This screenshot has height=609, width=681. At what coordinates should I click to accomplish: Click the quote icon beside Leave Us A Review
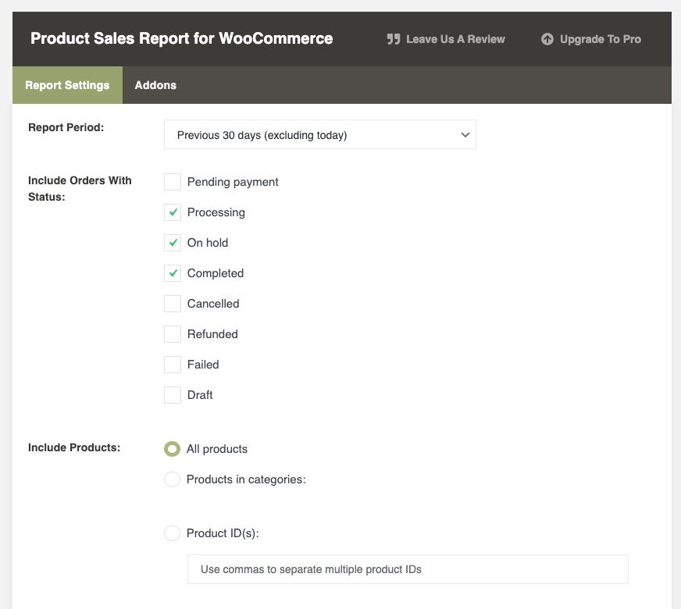[x=394, y=39]
